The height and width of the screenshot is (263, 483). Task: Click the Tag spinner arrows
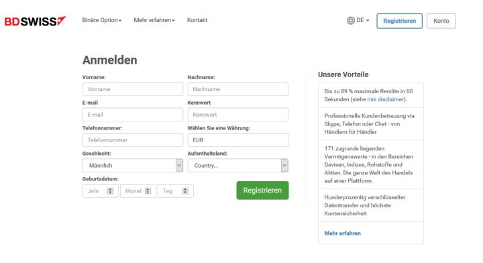click(185, 191)
